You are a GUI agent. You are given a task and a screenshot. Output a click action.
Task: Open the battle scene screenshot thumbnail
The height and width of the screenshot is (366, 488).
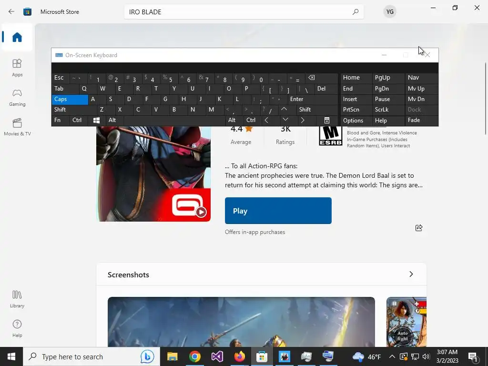tap(241, 322)
